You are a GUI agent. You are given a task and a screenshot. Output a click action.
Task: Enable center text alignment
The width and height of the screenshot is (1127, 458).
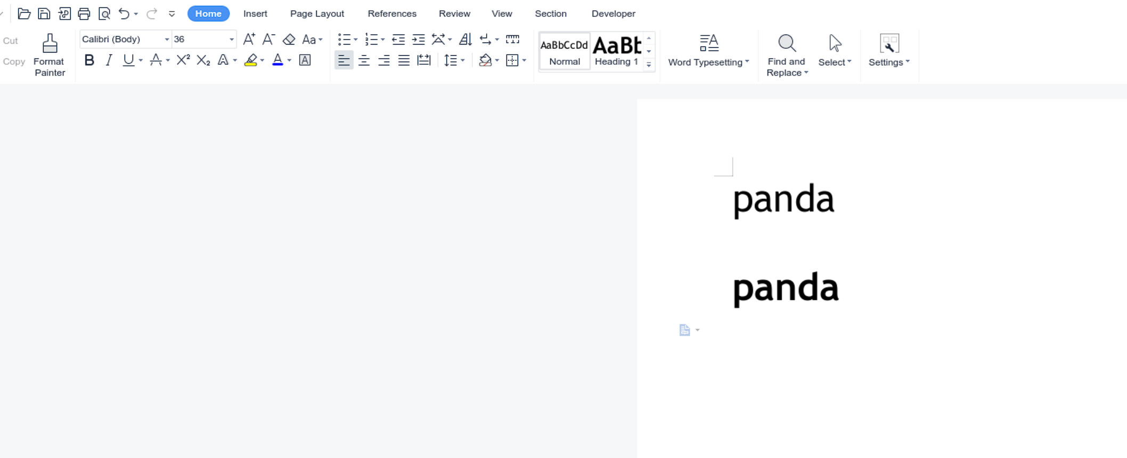coord(364,60)
